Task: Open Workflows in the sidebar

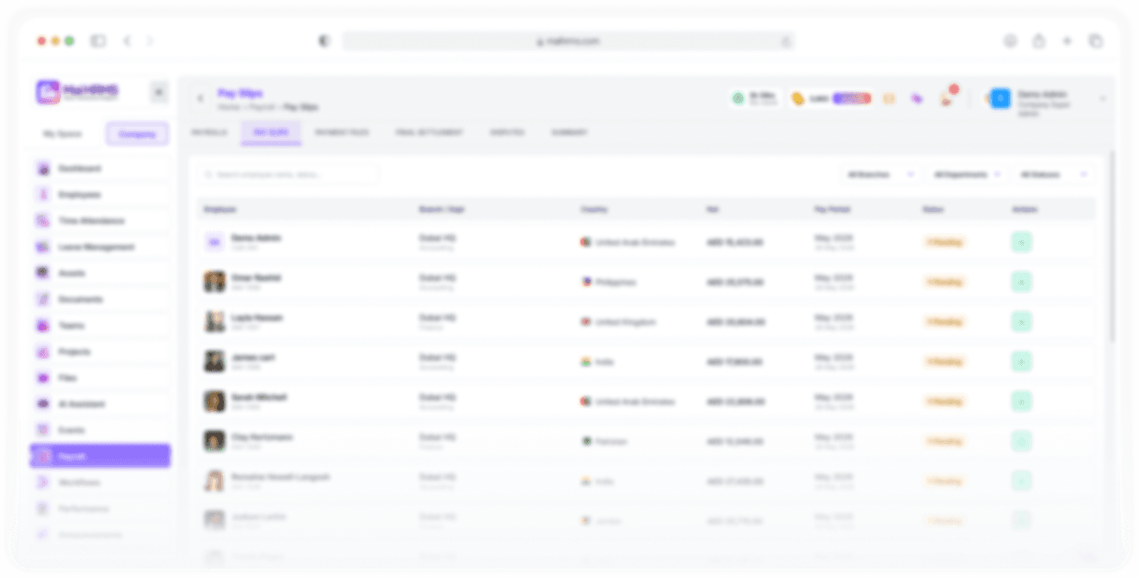Action: pyautogui.click(x=100, y=482)
